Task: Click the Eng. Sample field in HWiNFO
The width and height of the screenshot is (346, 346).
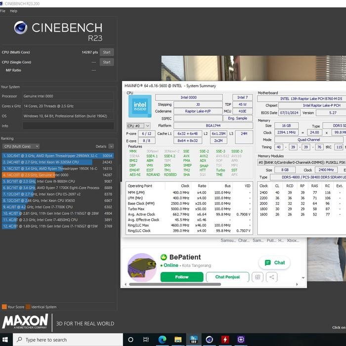Action: point(237,118)
